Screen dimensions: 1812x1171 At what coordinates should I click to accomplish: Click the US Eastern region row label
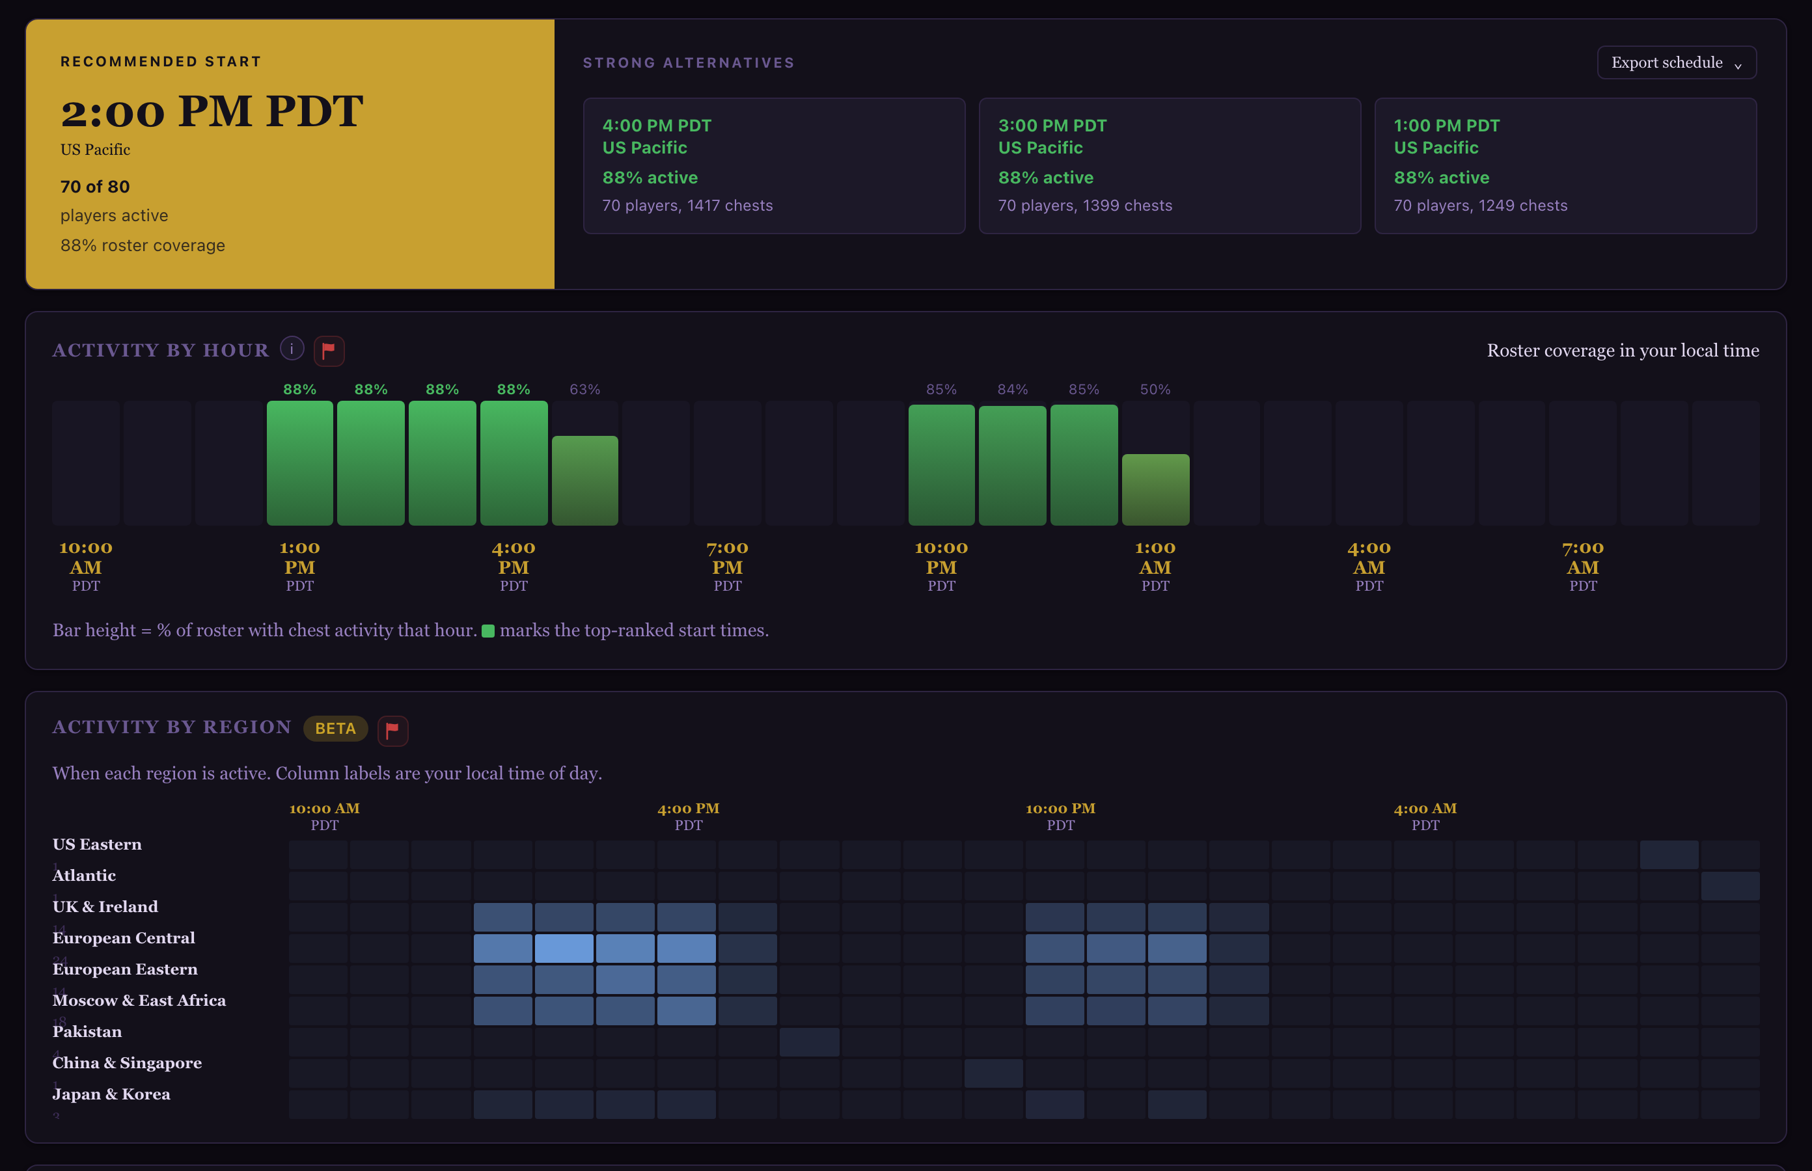98,844
